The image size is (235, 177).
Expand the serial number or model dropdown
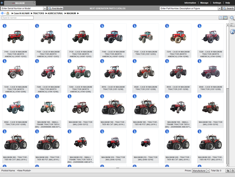(45, 8)
